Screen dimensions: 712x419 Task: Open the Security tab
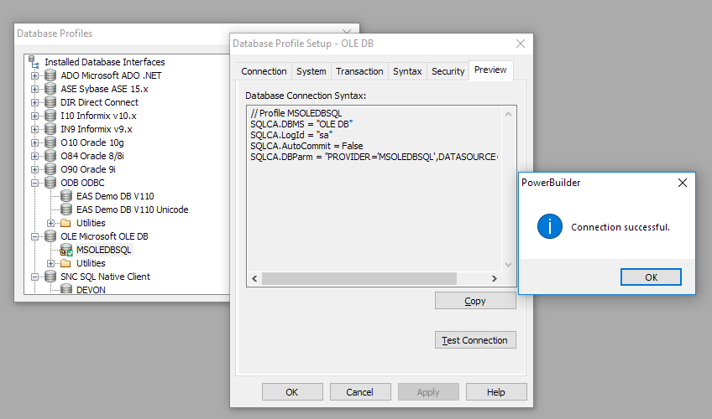[x=448, y=71]
